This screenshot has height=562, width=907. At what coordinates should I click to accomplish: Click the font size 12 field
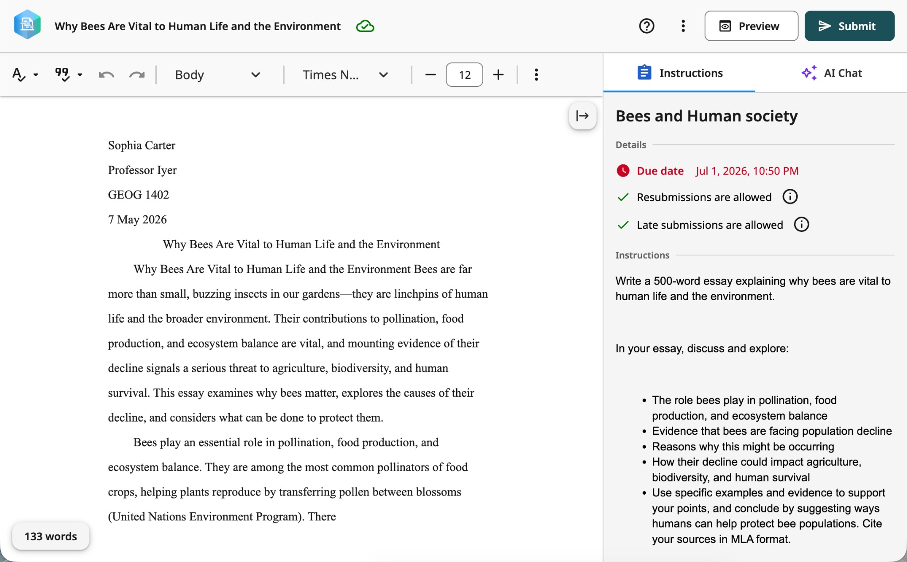[464, 74]
